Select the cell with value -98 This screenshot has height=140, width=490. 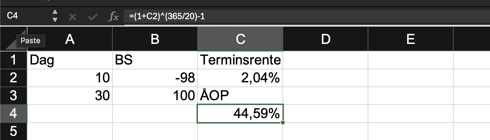coord(155,78)
